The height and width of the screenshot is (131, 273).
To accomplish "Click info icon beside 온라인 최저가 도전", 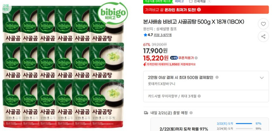I will coord(199,9).
